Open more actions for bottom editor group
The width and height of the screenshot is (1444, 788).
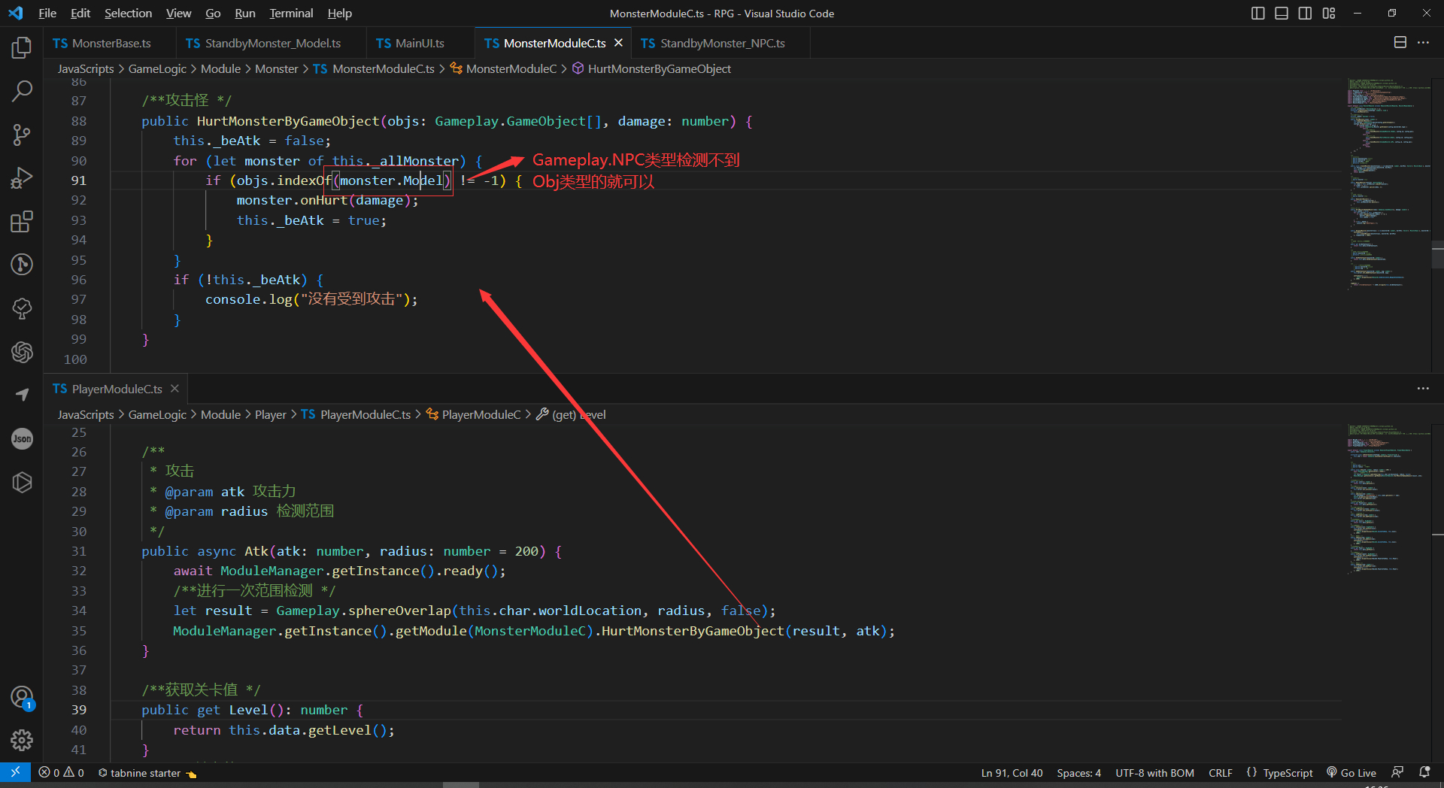(1423, 389)
